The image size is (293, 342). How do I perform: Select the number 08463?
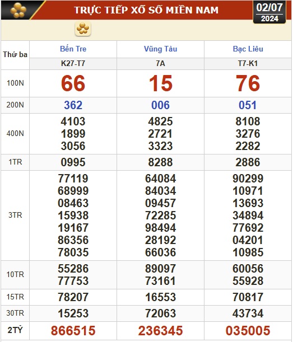pyautogui.click(x=73, y=203)
